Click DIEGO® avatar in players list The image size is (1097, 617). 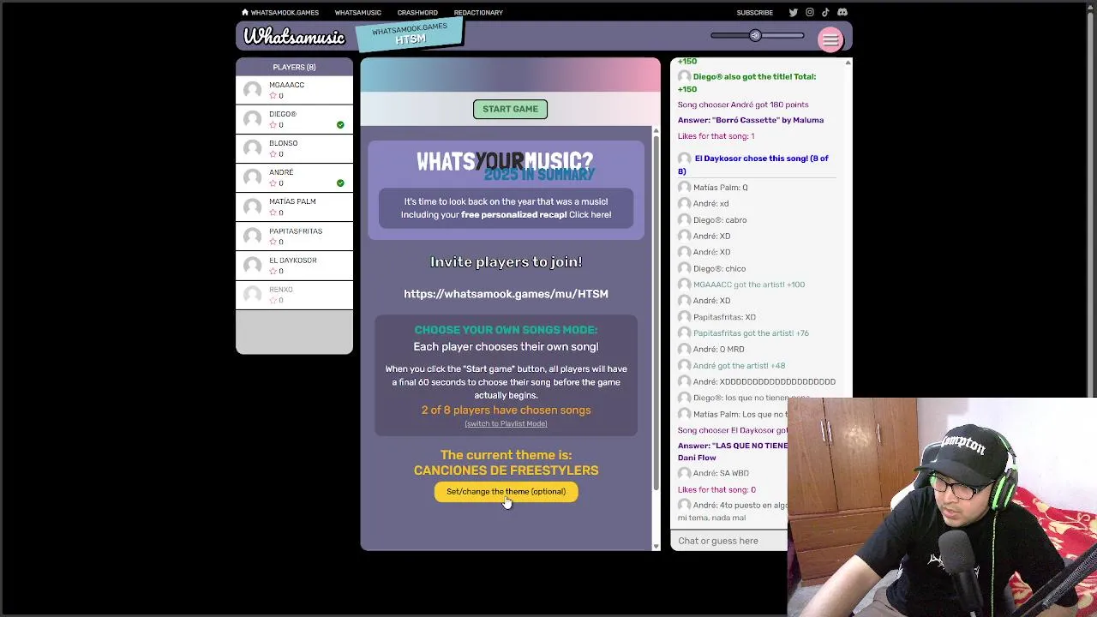point(253,119)
